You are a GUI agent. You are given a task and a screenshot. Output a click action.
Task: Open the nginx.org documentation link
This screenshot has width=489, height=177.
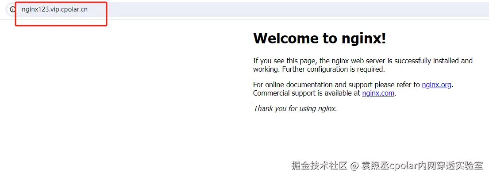click(436, 85)
